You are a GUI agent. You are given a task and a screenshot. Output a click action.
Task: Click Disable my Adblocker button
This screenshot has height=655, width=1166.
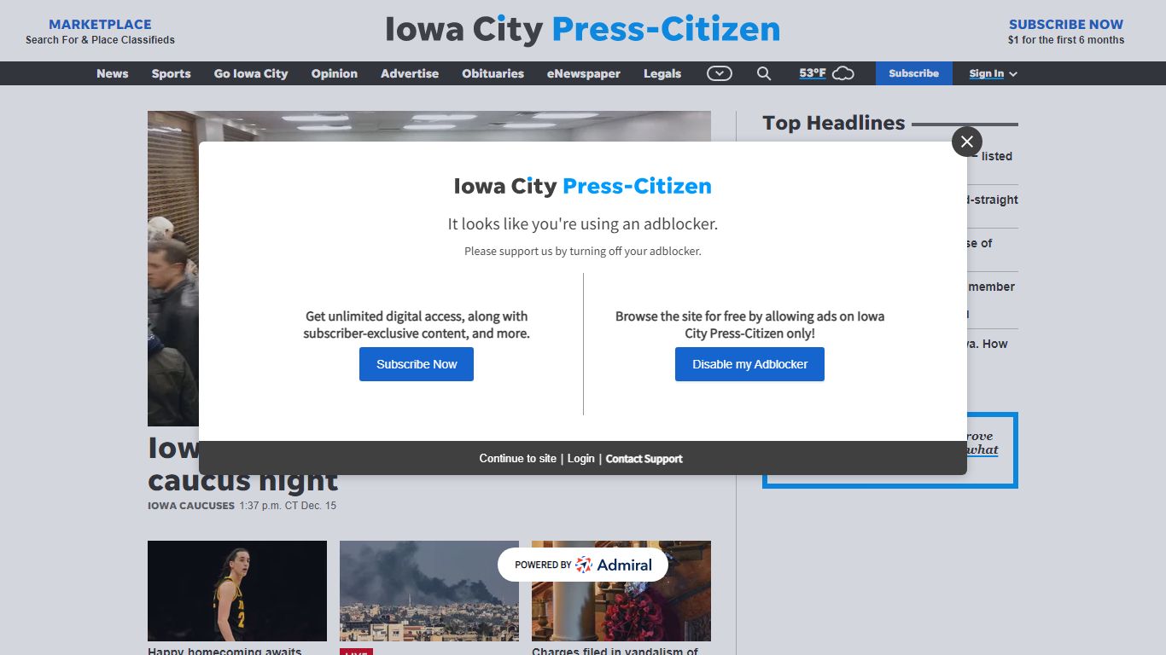point(749,364)
